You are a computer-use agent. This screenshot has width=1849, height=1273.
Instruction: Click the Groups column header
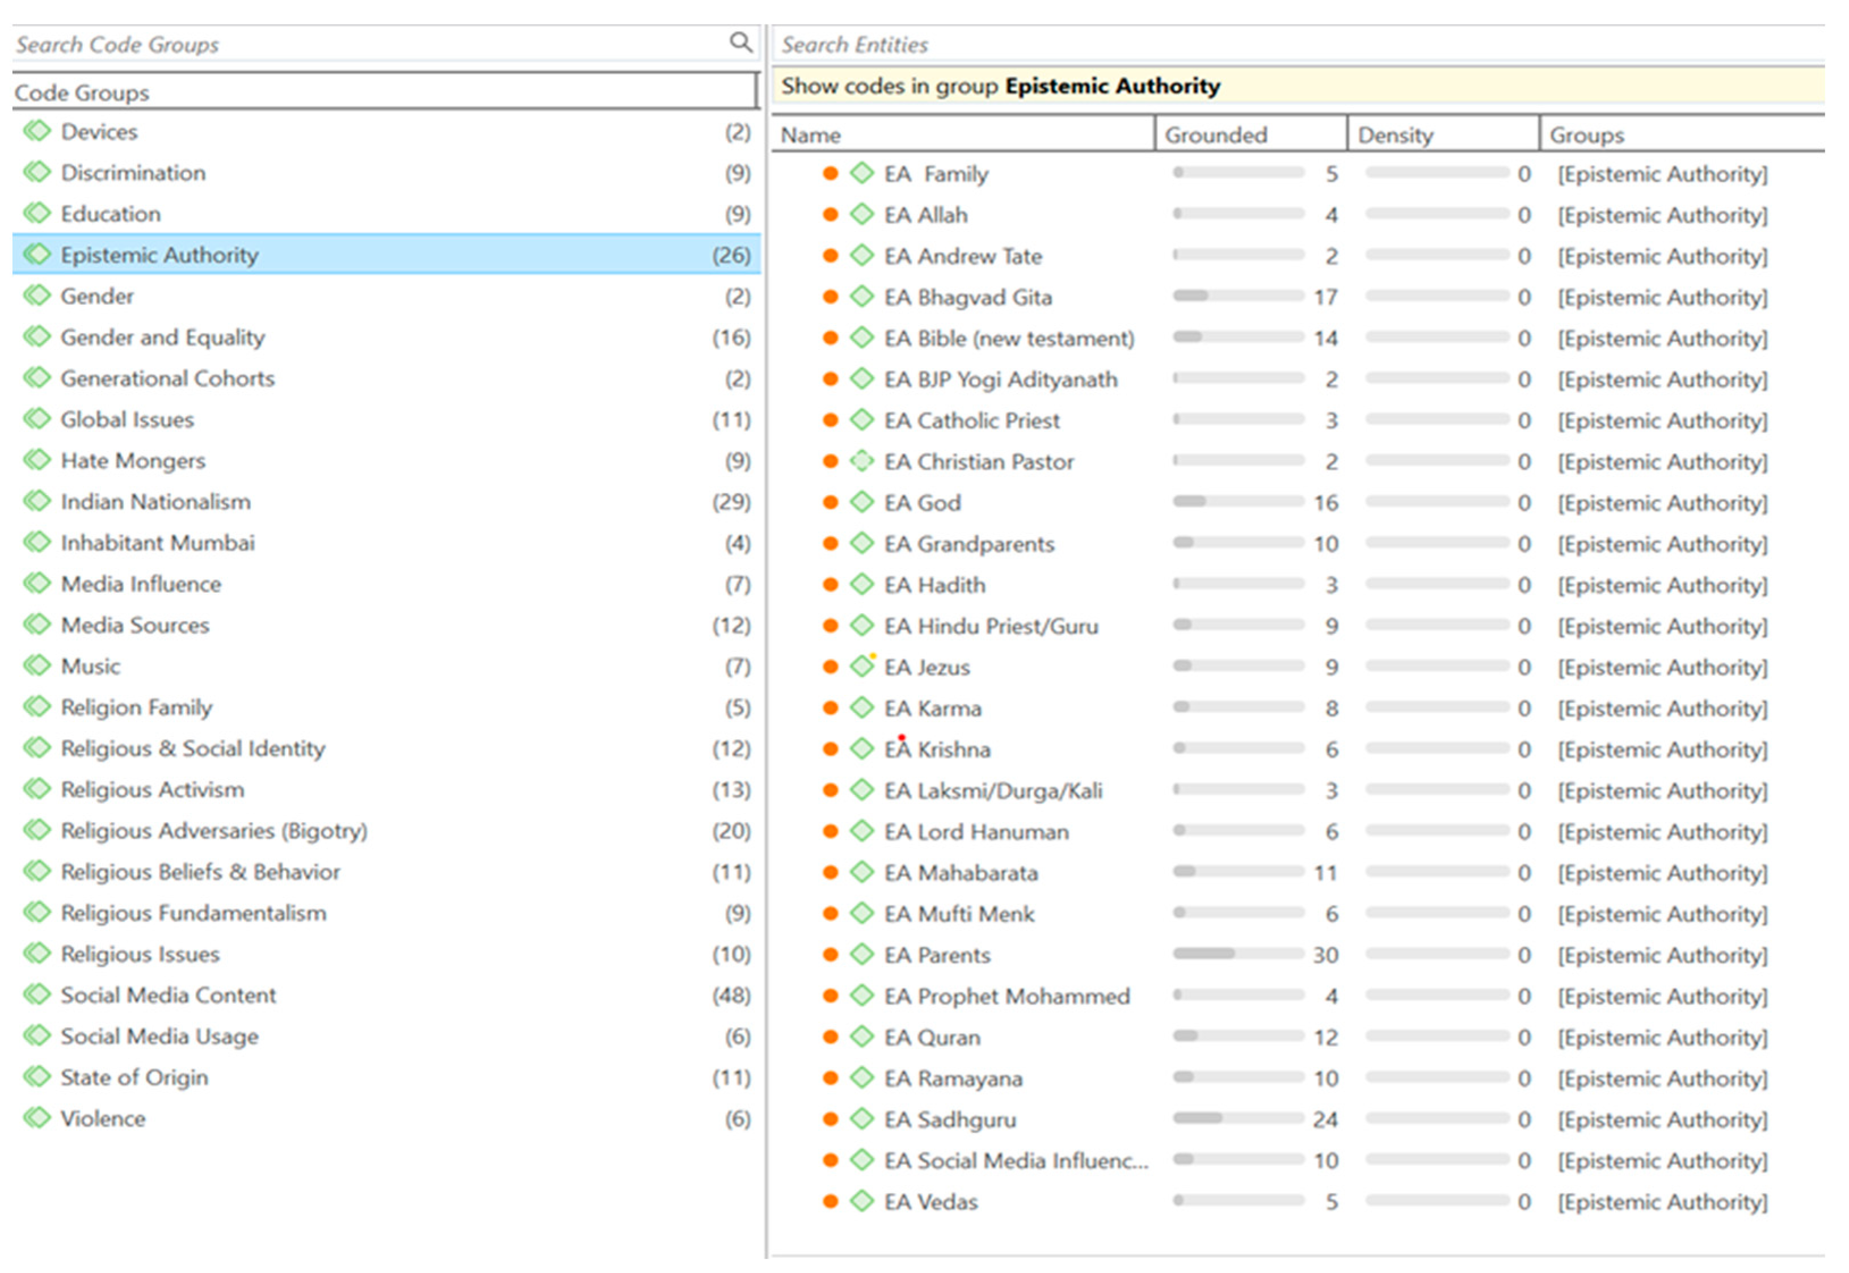pyautogui.click(x=1586, y=135)
